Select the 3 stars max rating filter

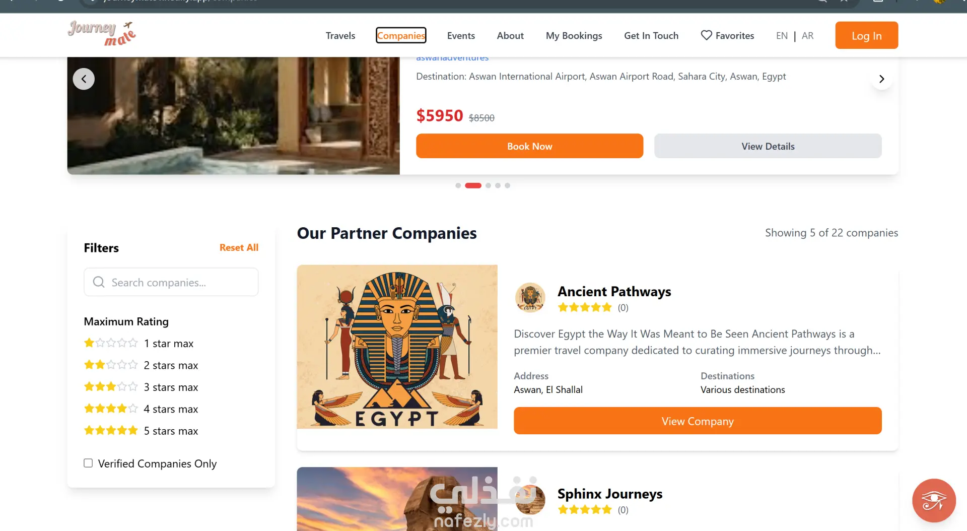(x=141, y=387)
